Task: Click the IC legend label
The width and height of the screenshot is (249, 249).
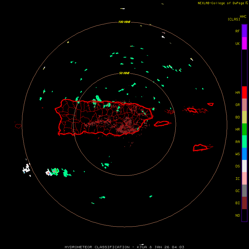Action: point(237,179)
